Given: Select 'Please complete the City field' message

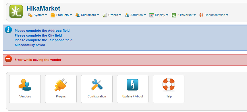Looking at the screenshot, I should (38, 35).
